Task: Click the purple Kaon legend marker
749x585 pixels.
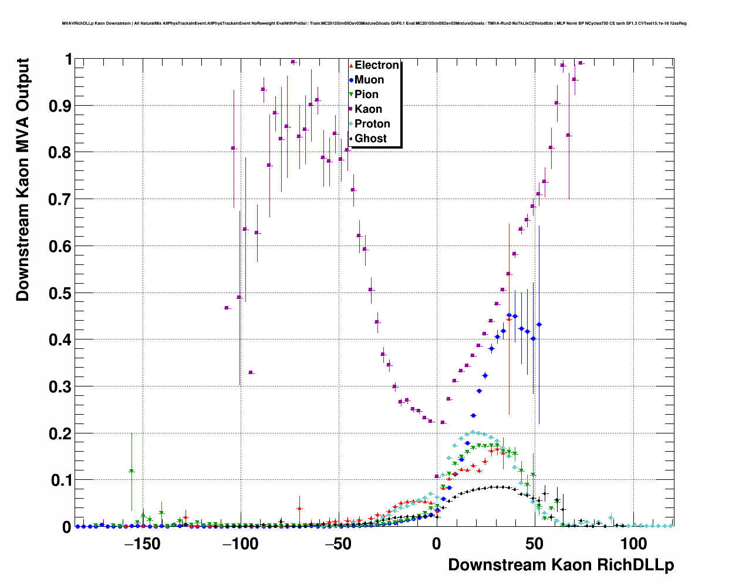Action: pos(351,109)
